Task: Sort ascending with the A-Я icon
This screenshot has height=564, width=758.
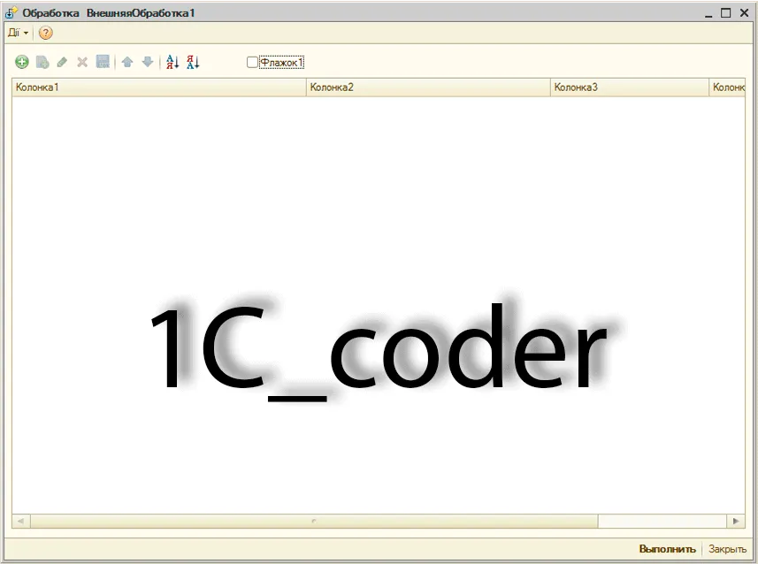Action: click(x=172, y=62)
